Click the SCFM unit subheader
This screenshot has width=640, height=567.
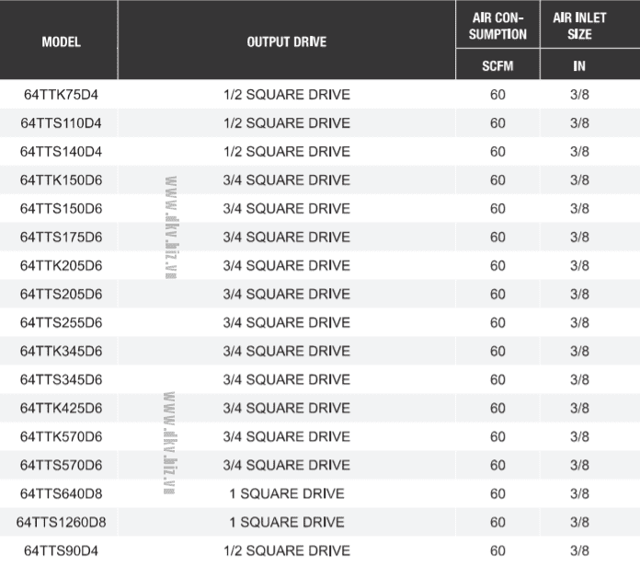[x=497, y=66]
